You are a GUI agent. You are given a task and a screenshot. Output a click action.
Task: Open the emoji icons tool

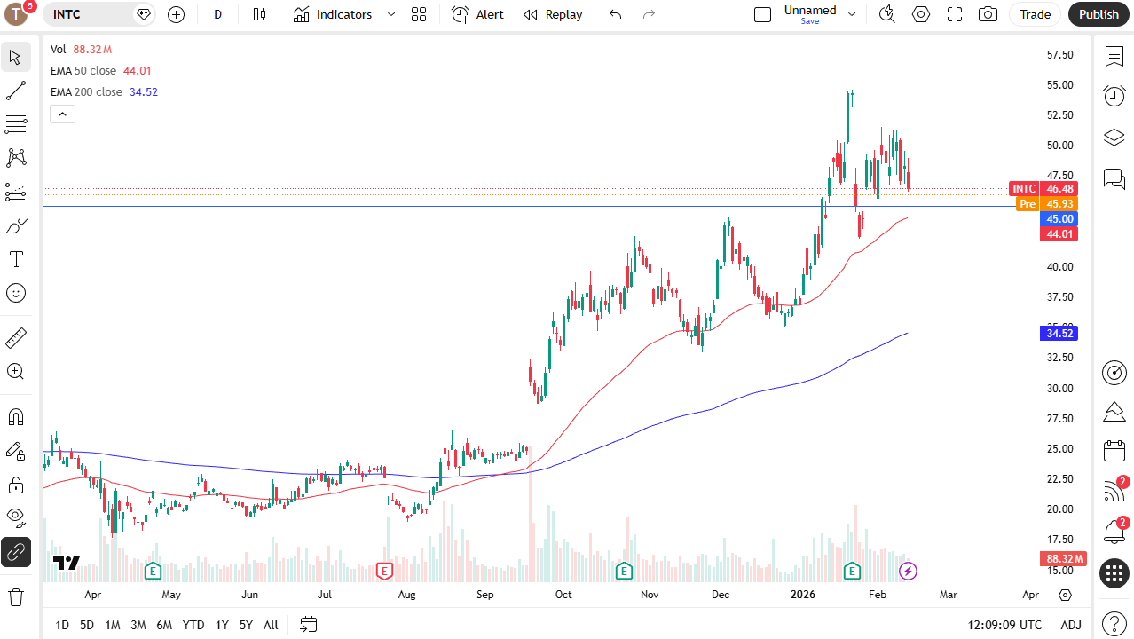pyautogui.click(x=15, y=293)
